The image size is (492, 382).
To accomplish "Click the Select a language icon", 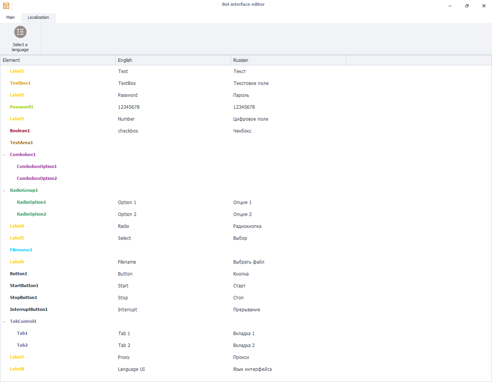I will pos(20,32).
